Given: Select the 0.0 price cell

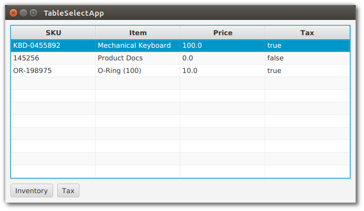Looking at the screenshot, I should coord(188,58).
